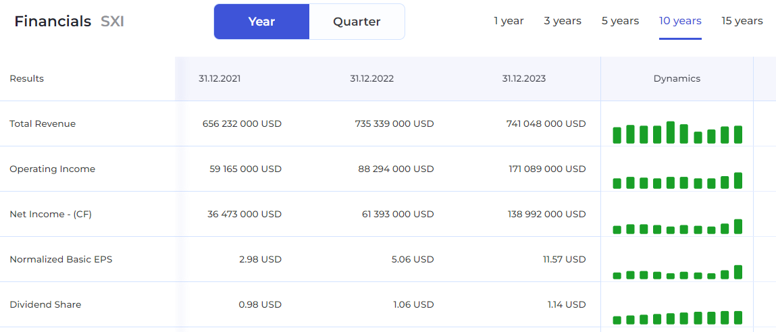Click the Operating Income row label

(x=52, y=169)
